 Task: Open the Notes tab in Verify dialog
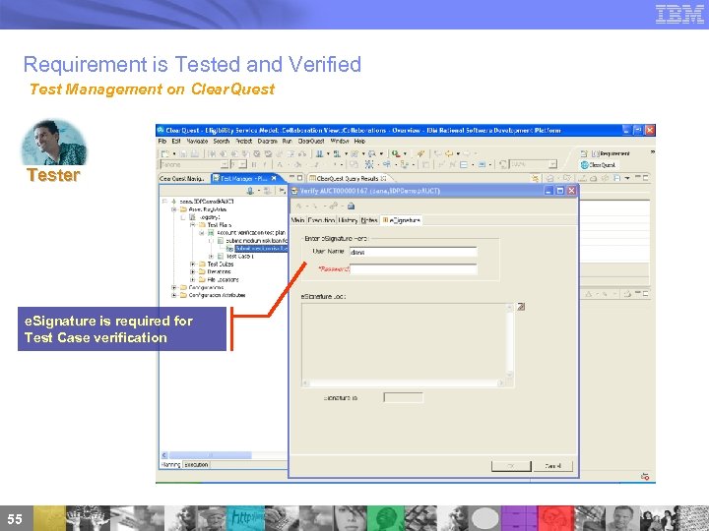369,220
